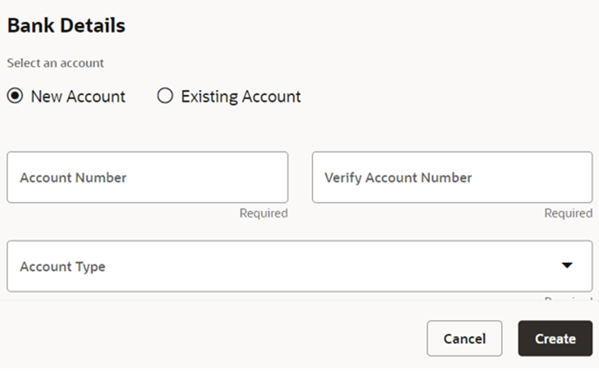Switch selection to Existing Account

164,96
